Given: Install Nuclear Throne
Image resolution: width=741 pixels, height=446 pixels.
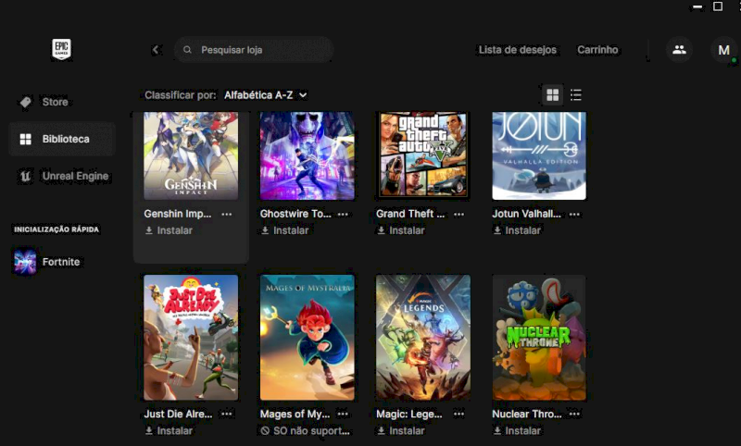Looking at the screenshot, I should 517,431.
